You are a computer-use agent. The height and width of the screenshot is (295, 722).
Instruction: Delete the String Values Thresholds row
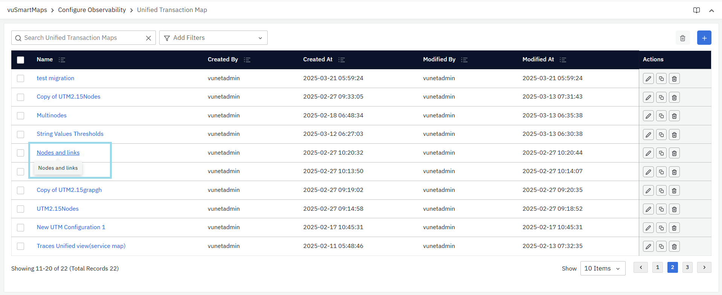(x=674, y=135)
